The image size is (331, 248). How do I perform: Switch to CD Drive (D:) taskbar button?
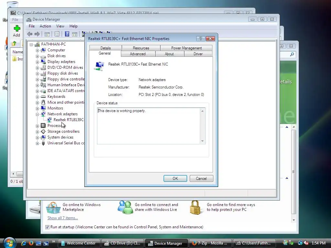[x=123, y=243]
